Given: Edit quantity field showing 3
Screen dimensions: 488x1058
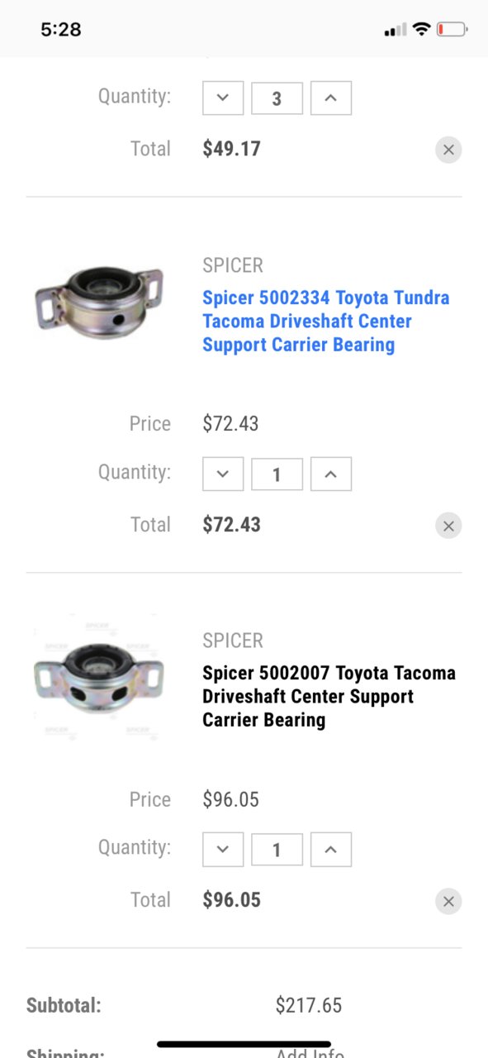Looking at the screenshot, I should [277, 98].
